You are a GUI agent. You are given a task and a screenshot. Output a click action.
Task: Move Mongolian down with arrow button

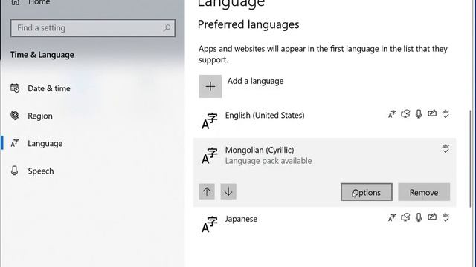click(x=228, y=191)
